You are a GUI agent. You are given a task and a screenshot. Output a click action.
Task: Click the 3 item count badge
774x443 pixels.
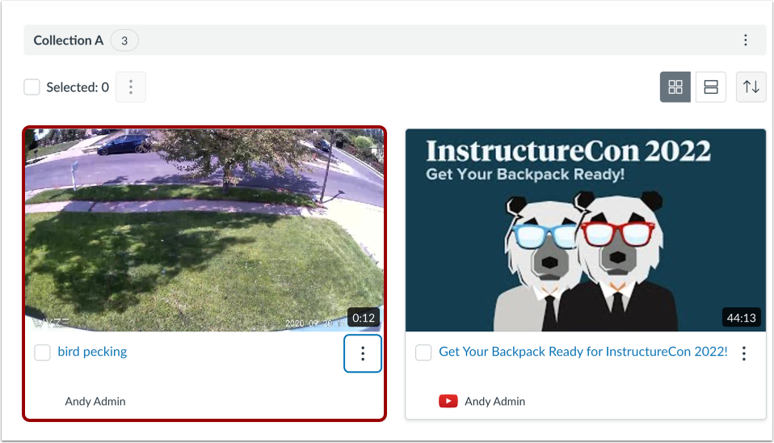124,40
